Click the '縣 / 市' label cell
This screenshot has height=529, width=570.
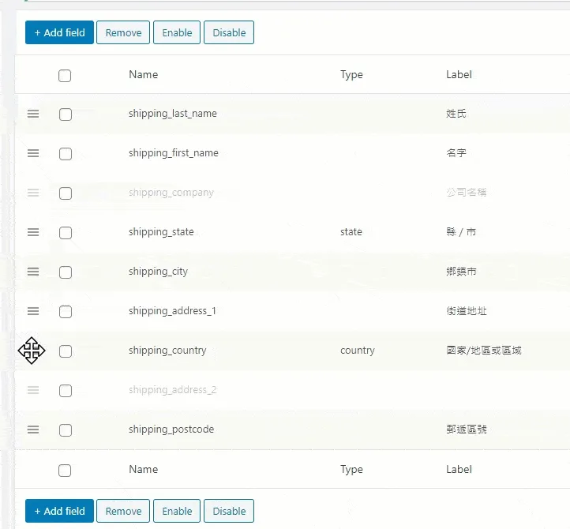click(x=461, y=232)
